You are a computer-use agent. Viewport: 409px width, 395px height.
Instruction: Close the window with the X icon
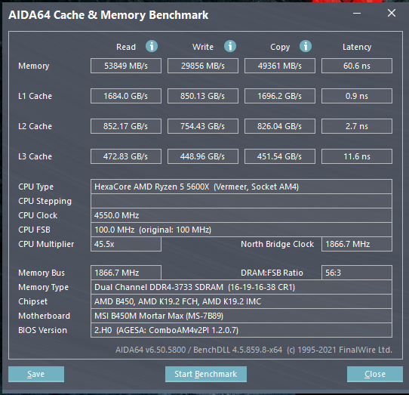(391, 13)
